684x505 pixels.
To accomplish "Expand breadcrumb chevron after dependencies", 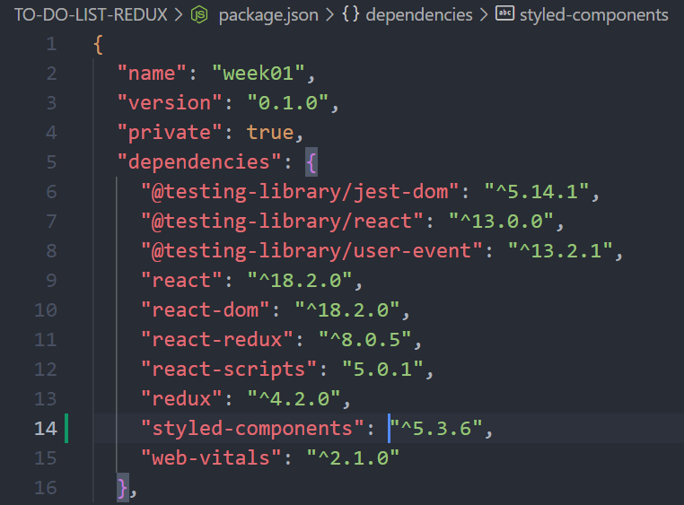I will [484, 15].
